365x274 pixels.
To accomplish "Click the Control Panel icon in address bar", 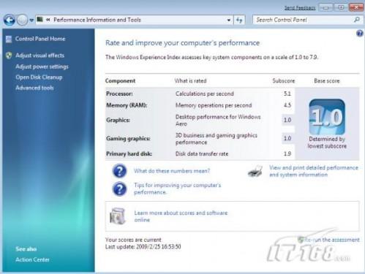I will 40,20.
